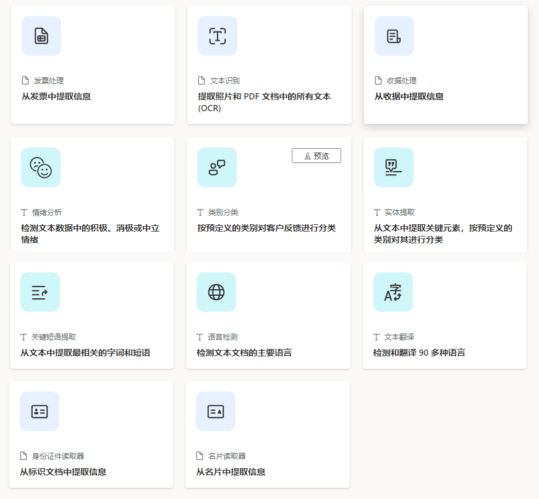The width and height of the screenshot is (539, 499).
Task: Select the 文本翻译 translation icon
Action: [393, 292]
